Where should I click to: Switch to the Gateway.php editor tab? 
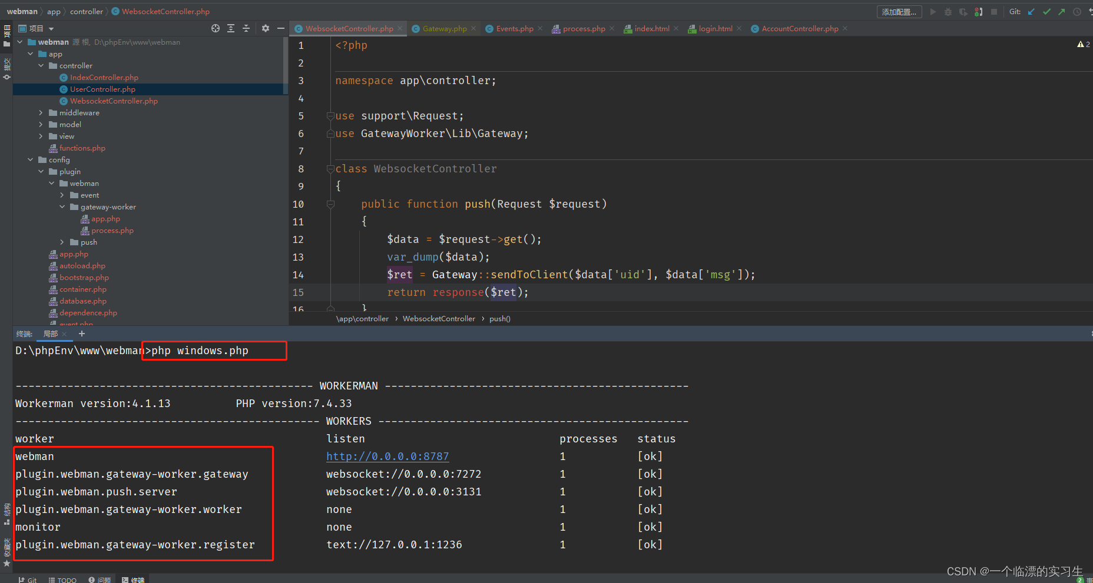(445, 28)
